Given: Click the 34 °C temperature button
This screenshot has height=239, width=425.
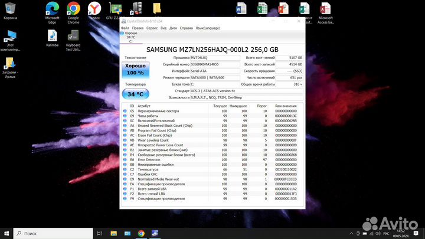Looking at the screenshot, I should coord(136,94).
